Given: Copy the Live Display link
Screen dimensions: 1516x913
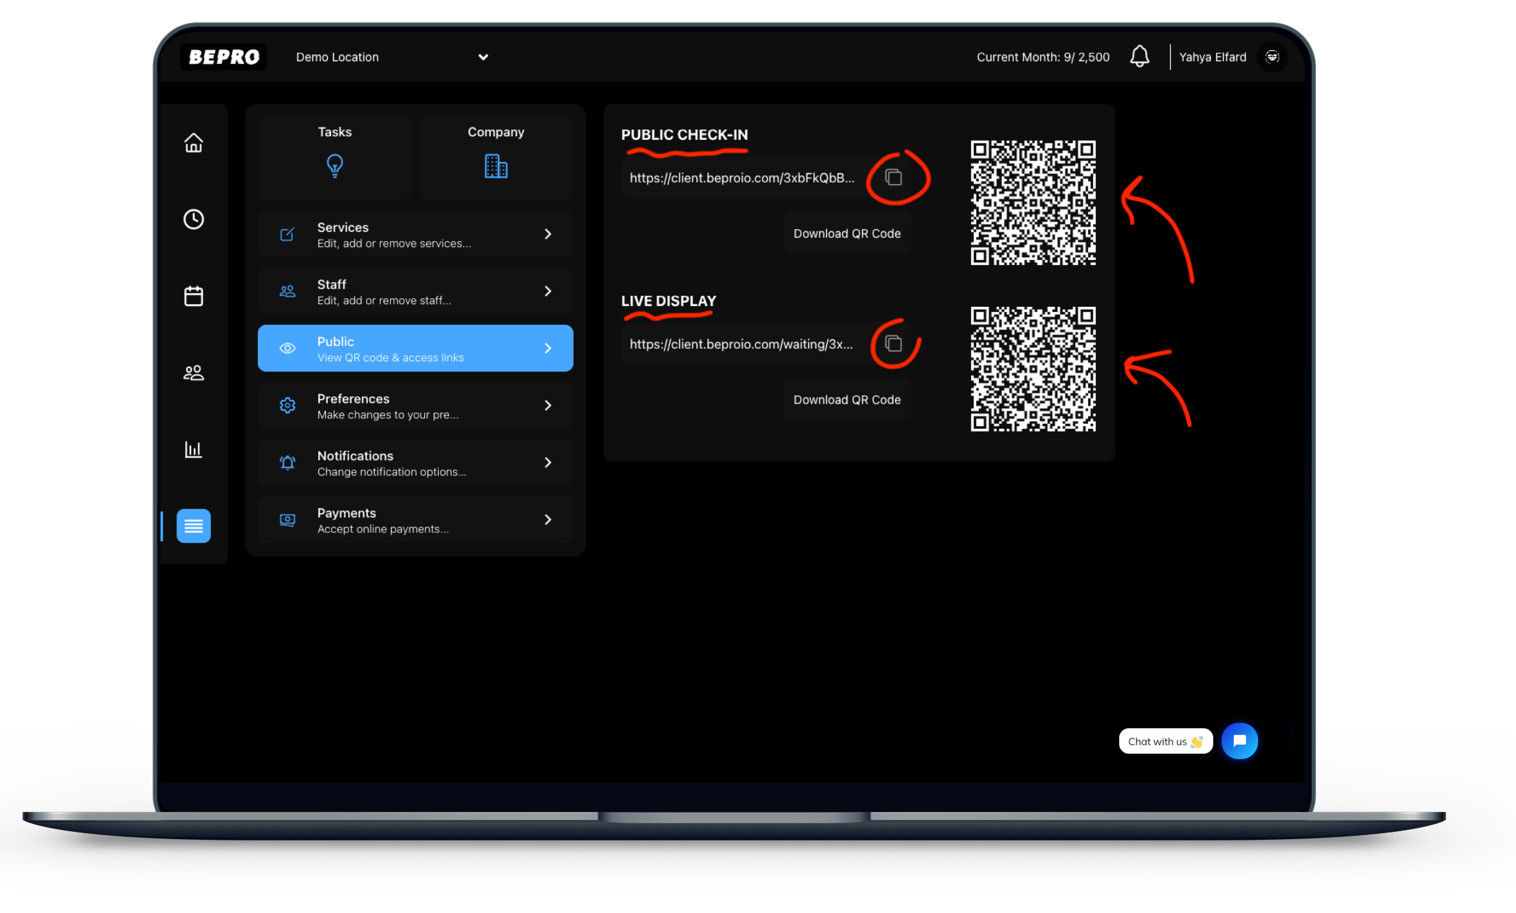Looking at the screenshot, I should click(893, 344).
